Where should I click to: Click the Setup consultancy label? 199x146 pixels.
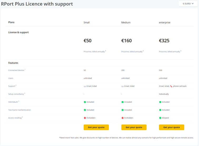(x=16, y=94)
